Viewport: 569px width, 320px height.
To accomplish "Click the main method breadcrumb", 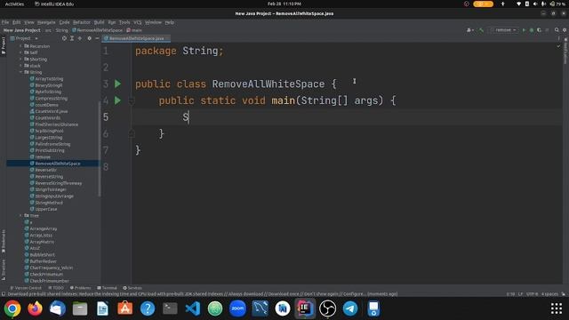I will pos(134,30).
